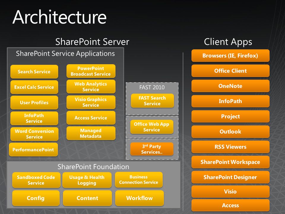The image size is (285, 214).
Task: Select the SharePoint Foundation heading
Action: (x=93, y=167)
